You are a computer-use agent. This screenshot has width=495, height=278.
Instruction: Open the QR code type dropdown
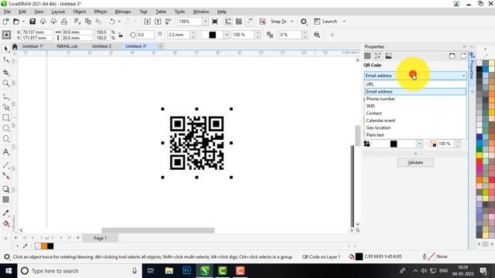click(415, 76)
